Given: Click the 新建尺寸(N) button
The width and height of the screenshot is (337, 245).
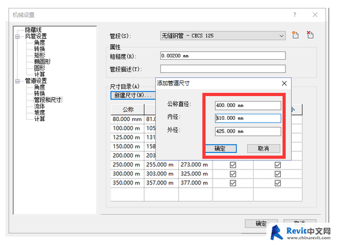Looking at the screenshot, I should tap(133, 95).
